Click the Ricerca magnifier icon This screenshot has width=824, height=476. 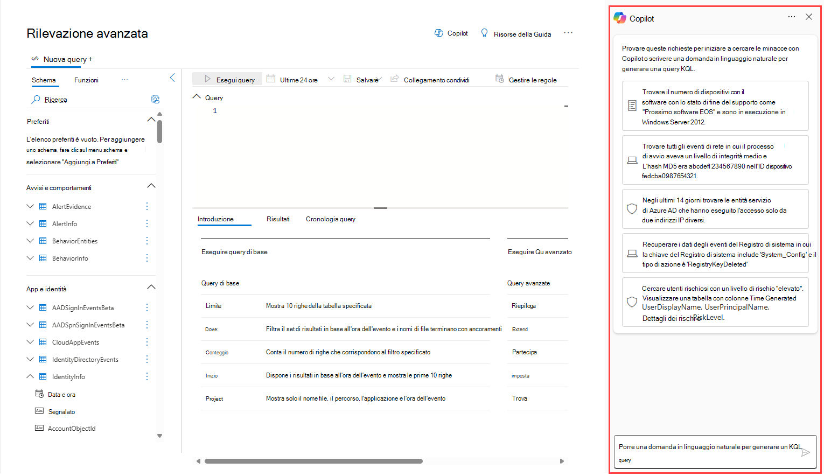[36, 99]
